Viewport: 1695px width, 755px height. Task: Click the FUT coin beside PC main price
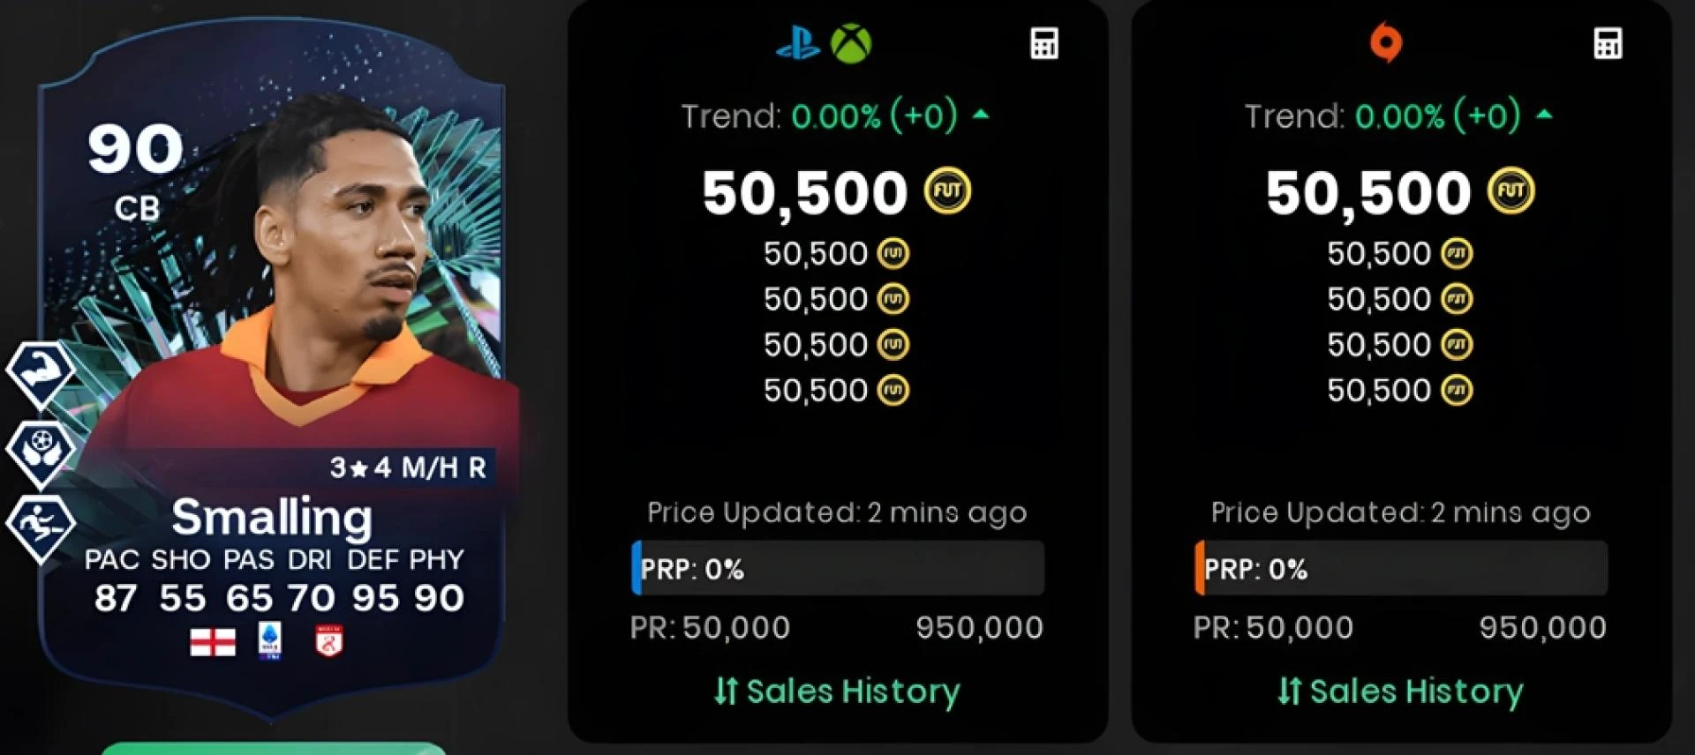point(1510,191)
